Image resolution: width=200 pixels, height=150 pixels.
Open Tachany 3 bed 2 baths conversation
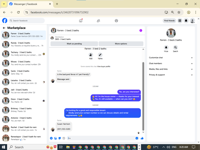pos(24,54)
